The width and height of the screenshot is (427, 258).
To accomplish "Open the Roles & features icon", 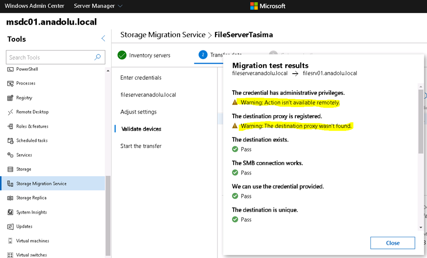I will coord(11,126).
